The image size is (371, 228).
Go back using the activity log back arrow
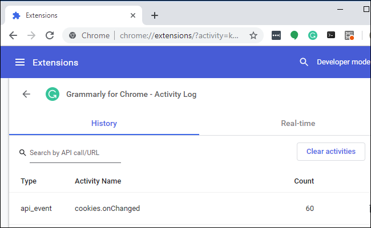pyautogui.click(x=26, y=94)
